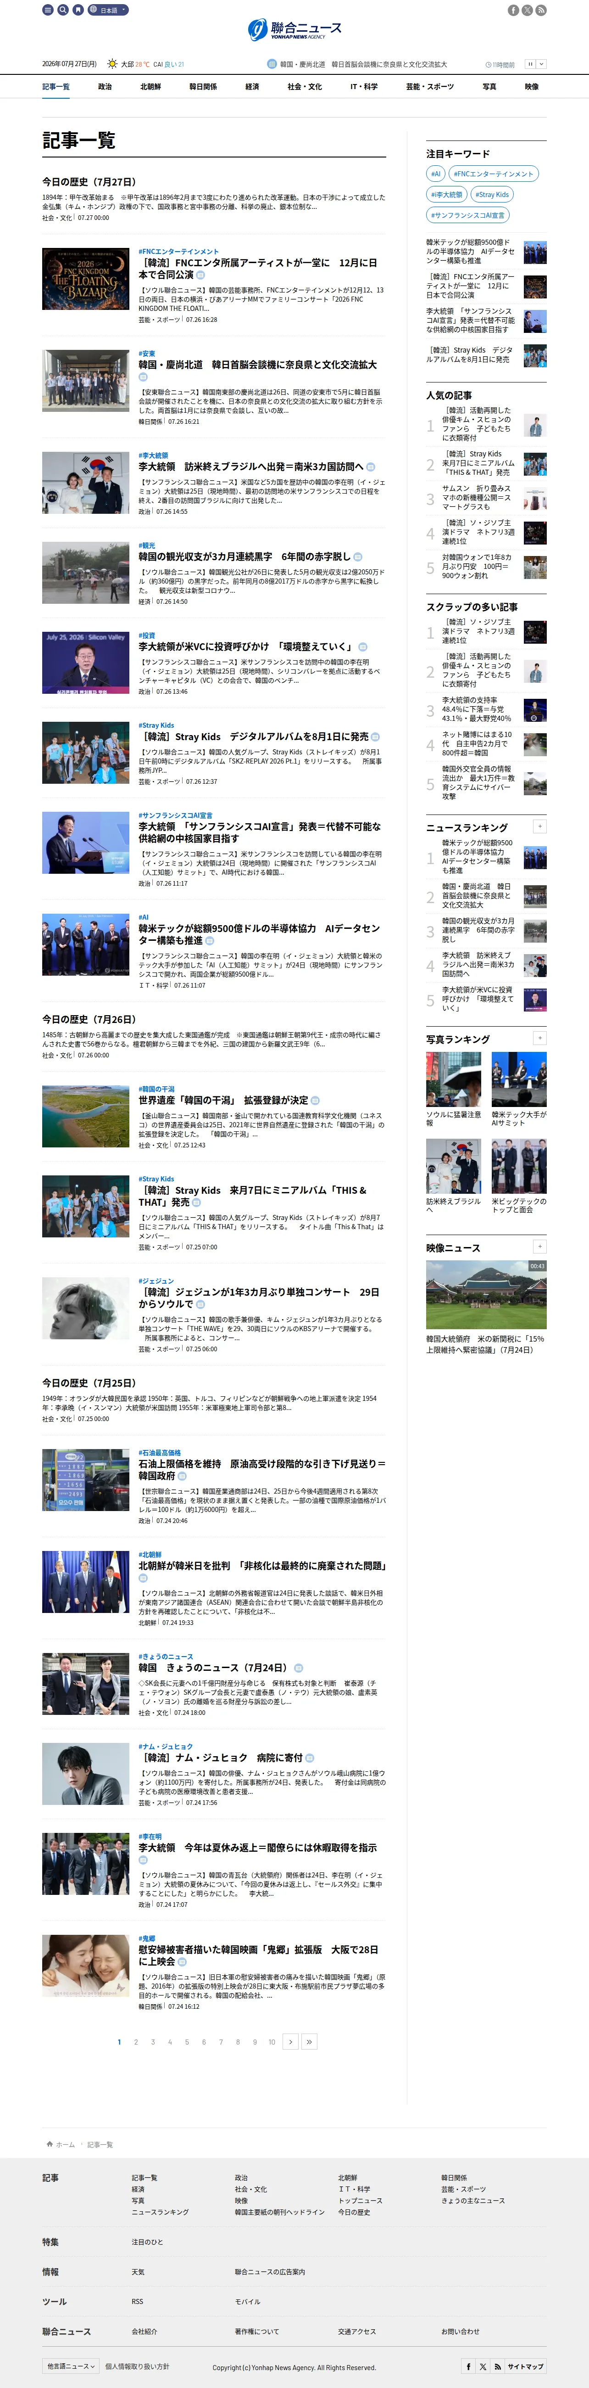Open Yonhap's Facebook page from the header icon
This screenshot has width=589, height=2388.
pos(513,10)
